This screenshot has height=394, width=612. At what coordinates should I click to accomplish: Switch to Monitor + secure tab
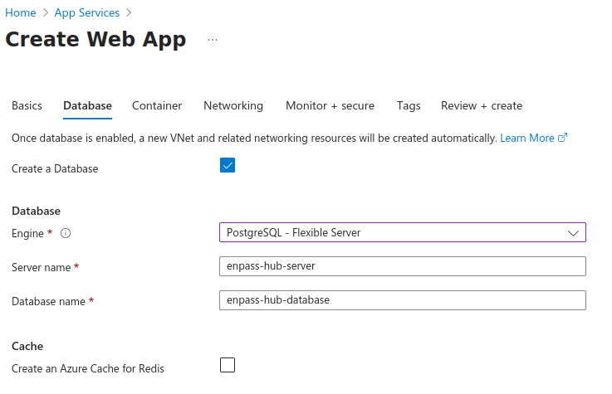pos(330,105)
